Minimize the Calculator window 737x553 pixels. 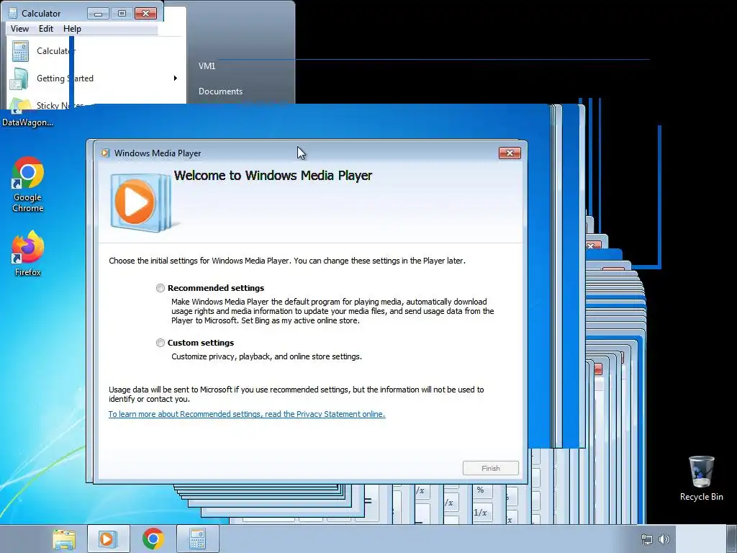(98, 13)
